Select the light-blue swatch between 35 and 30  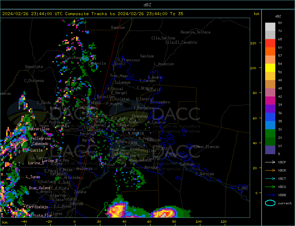point(270,125)
